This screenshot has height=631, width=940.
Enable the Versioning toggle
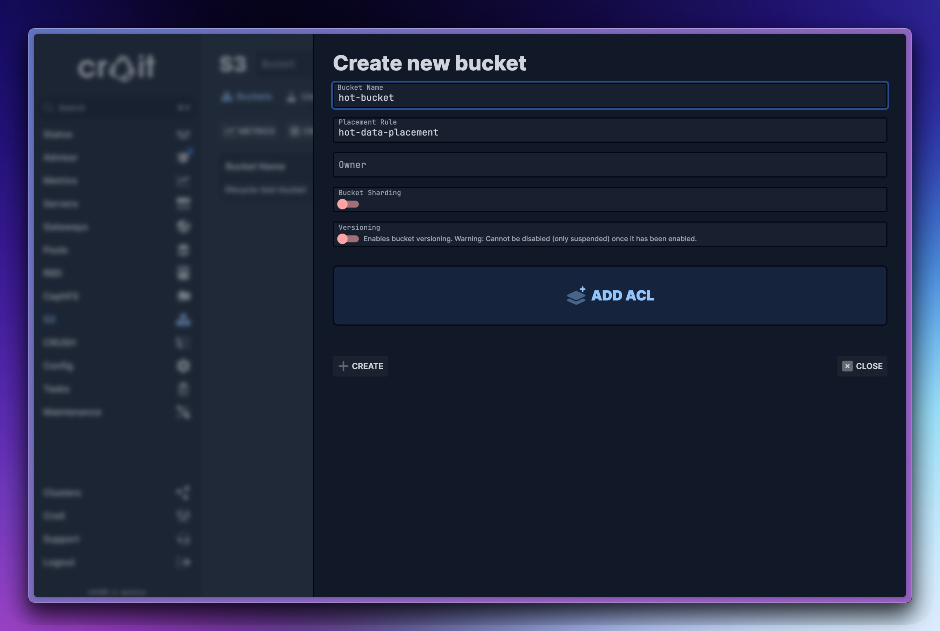(x=348, y=238)
